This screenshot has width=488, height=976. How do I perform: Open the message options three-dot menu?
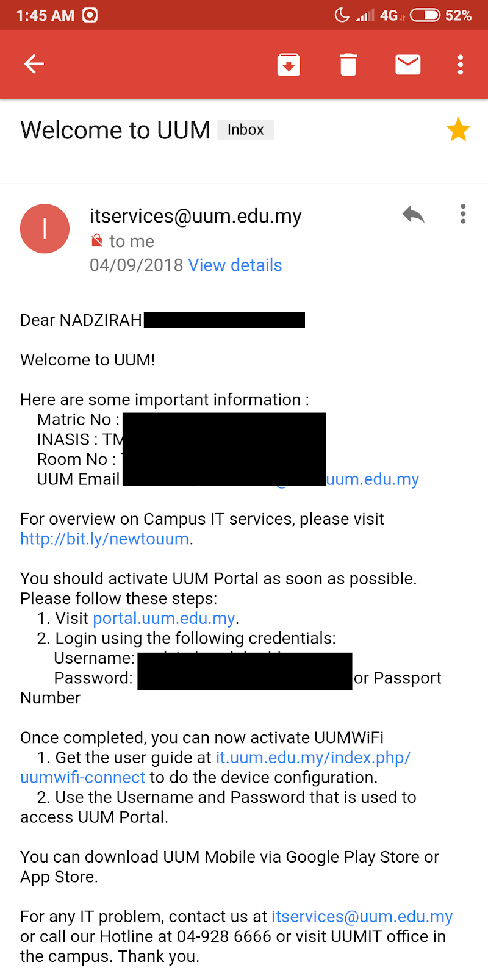click(x=463, y=214)
